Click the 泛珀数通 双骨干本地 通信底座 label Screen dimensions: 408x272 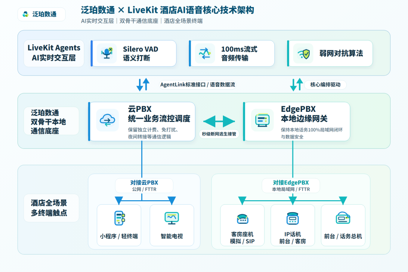point(51,122)
